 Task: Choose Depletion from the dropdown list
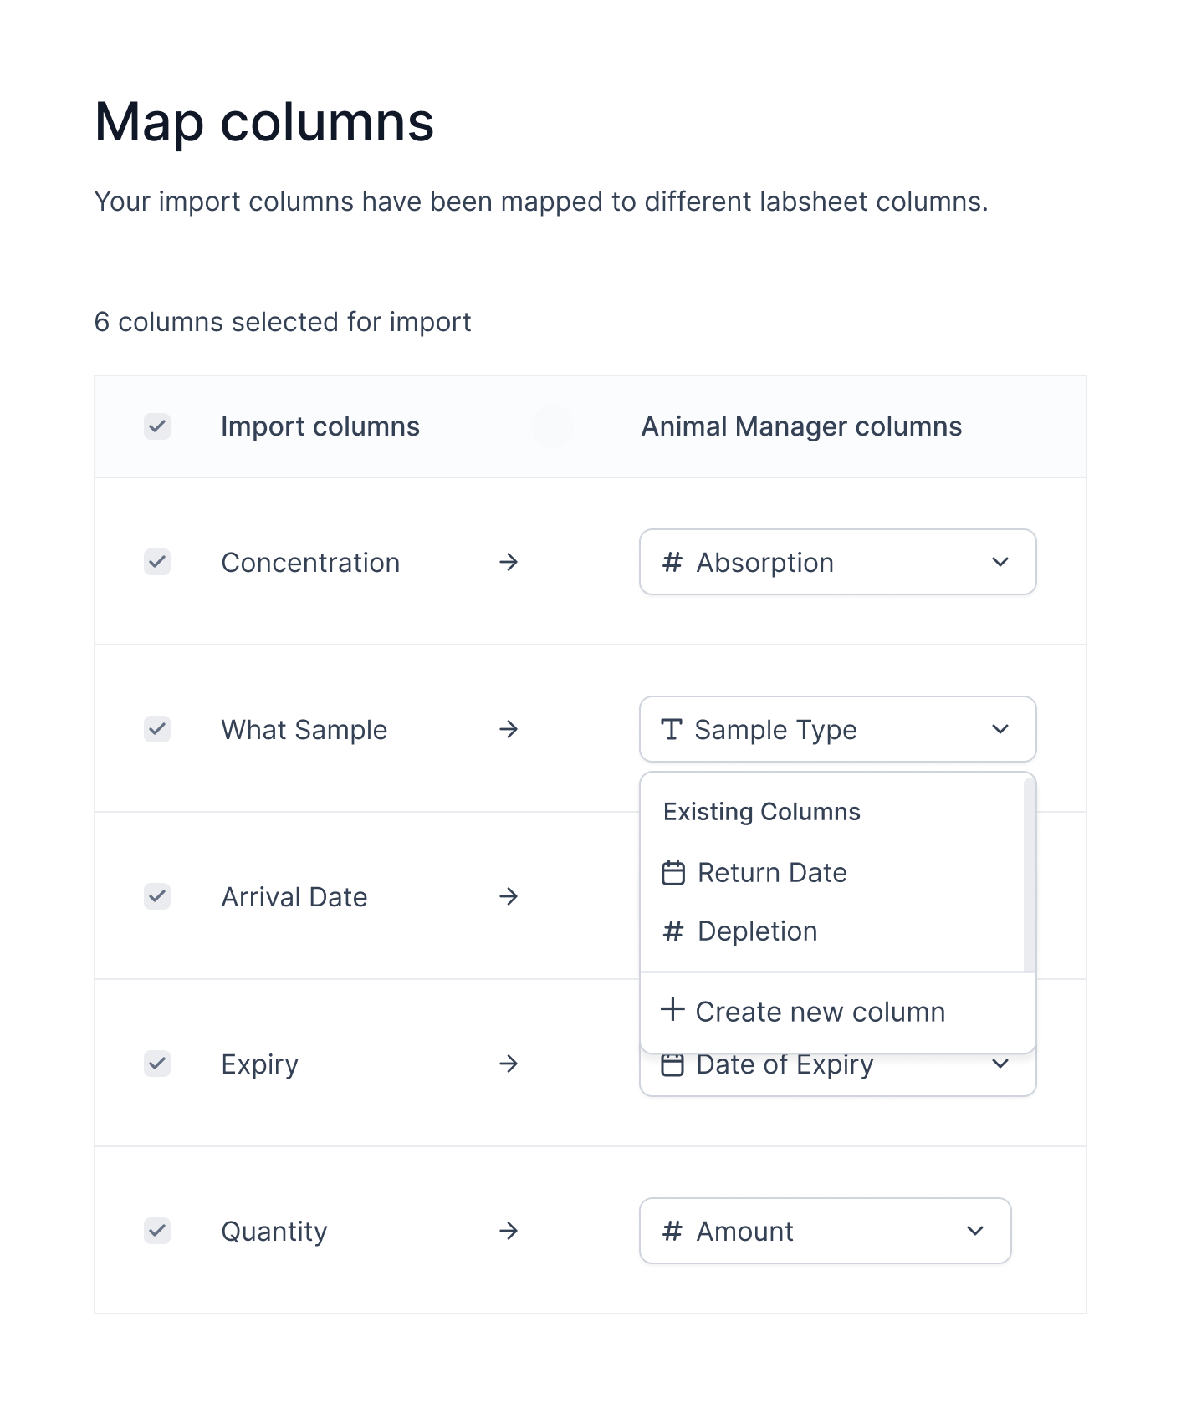(x=757, y=931)
